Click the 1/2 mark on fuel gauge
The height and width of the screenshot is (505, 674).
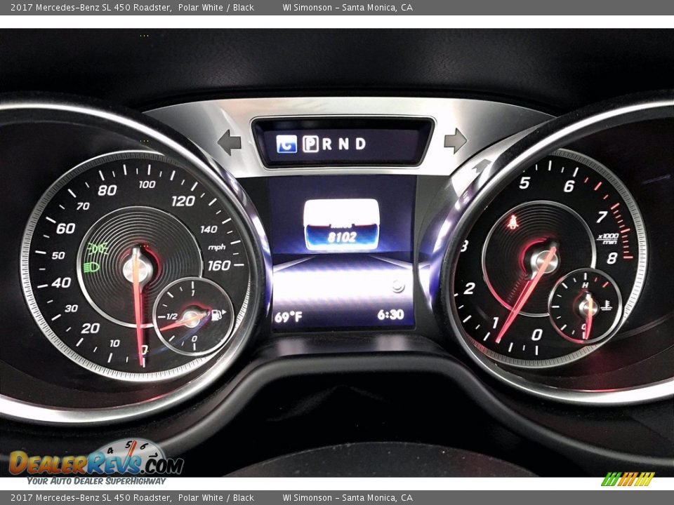point(172,316)
